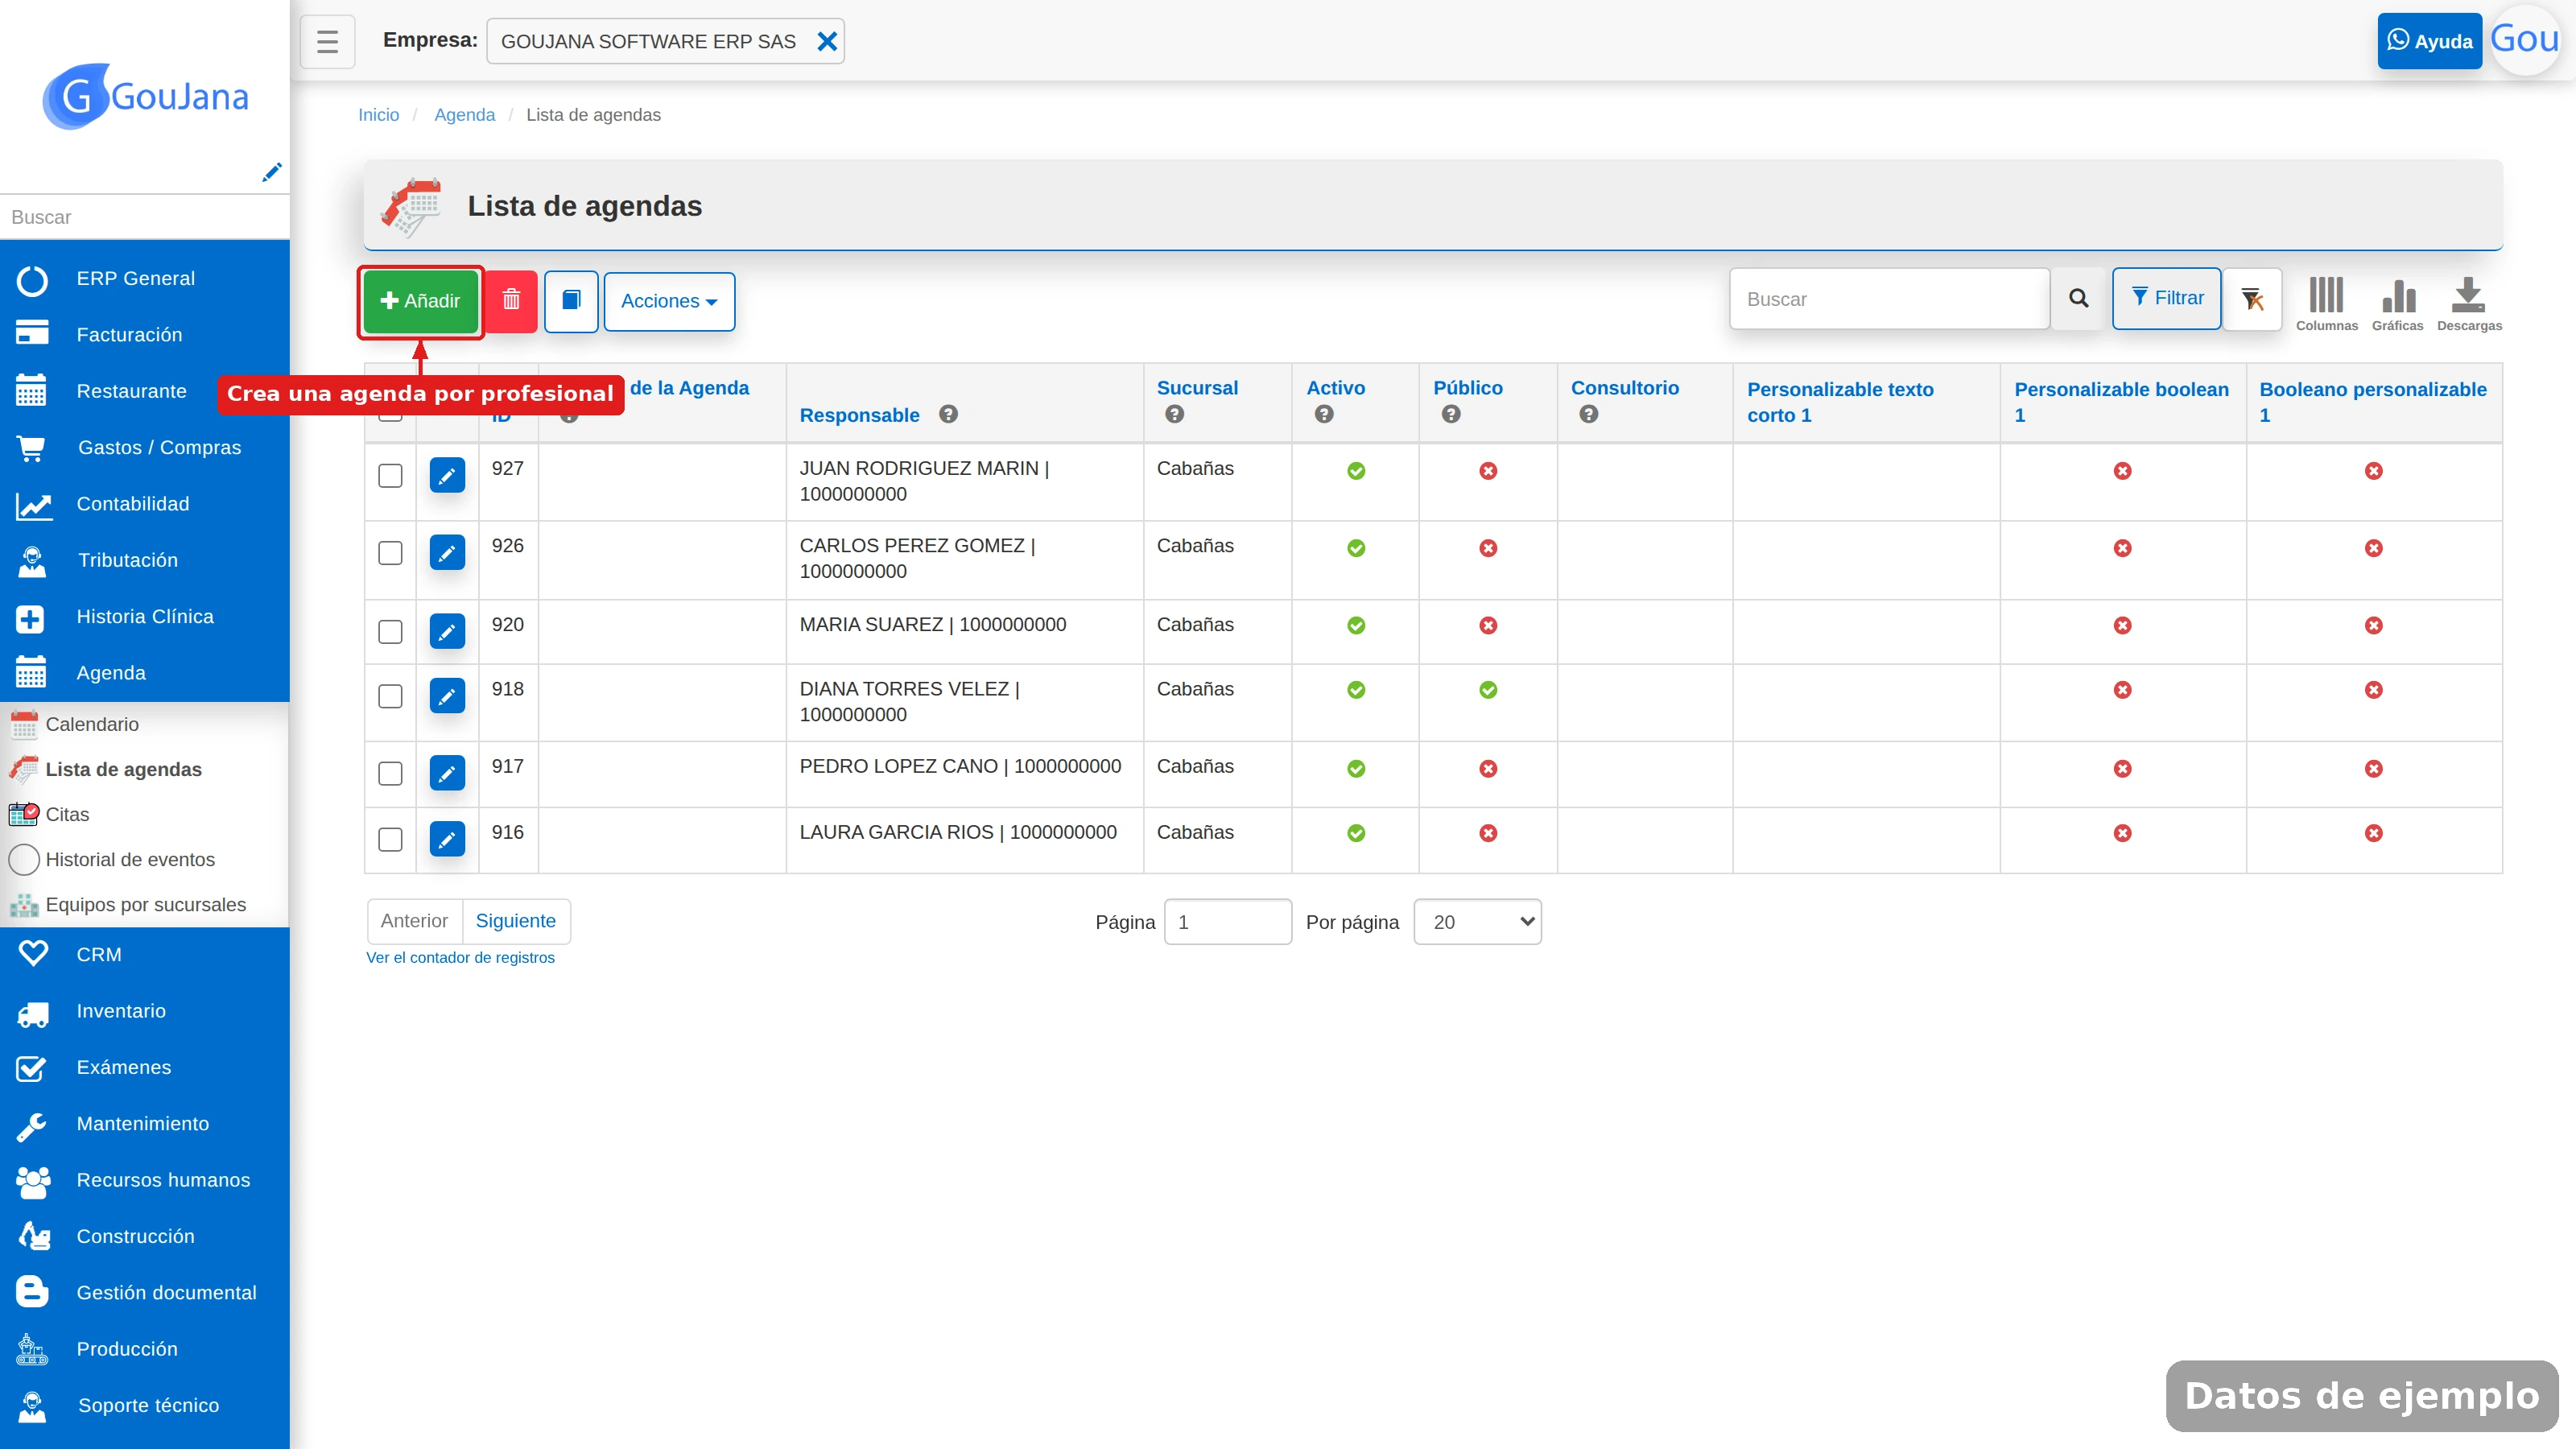Go to Anterior page

tap(414, 921)
